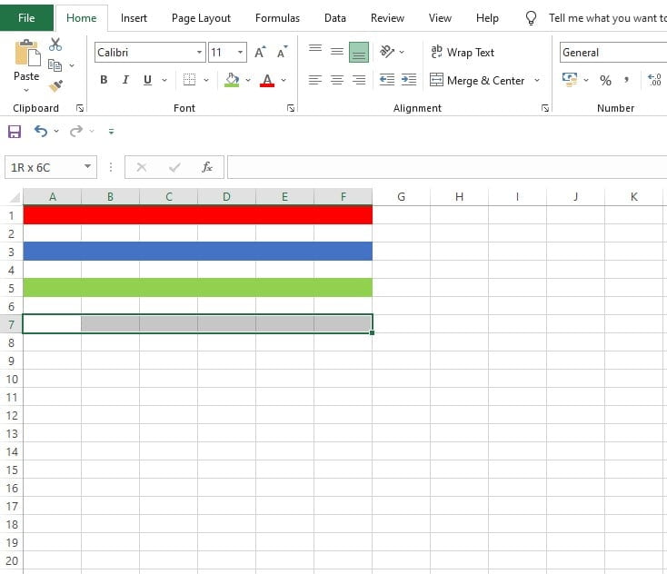Toggle Underline formatting
Screen dimensions: 667x574
click(x=147, y=80)
